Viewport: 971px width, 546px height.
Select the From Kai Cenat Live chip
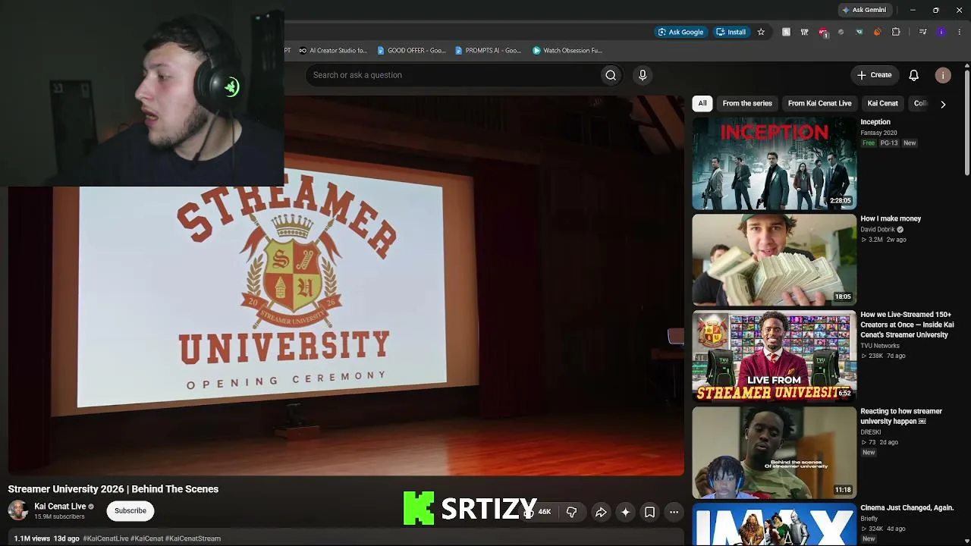pyautogui.click(x=819, y=103)
